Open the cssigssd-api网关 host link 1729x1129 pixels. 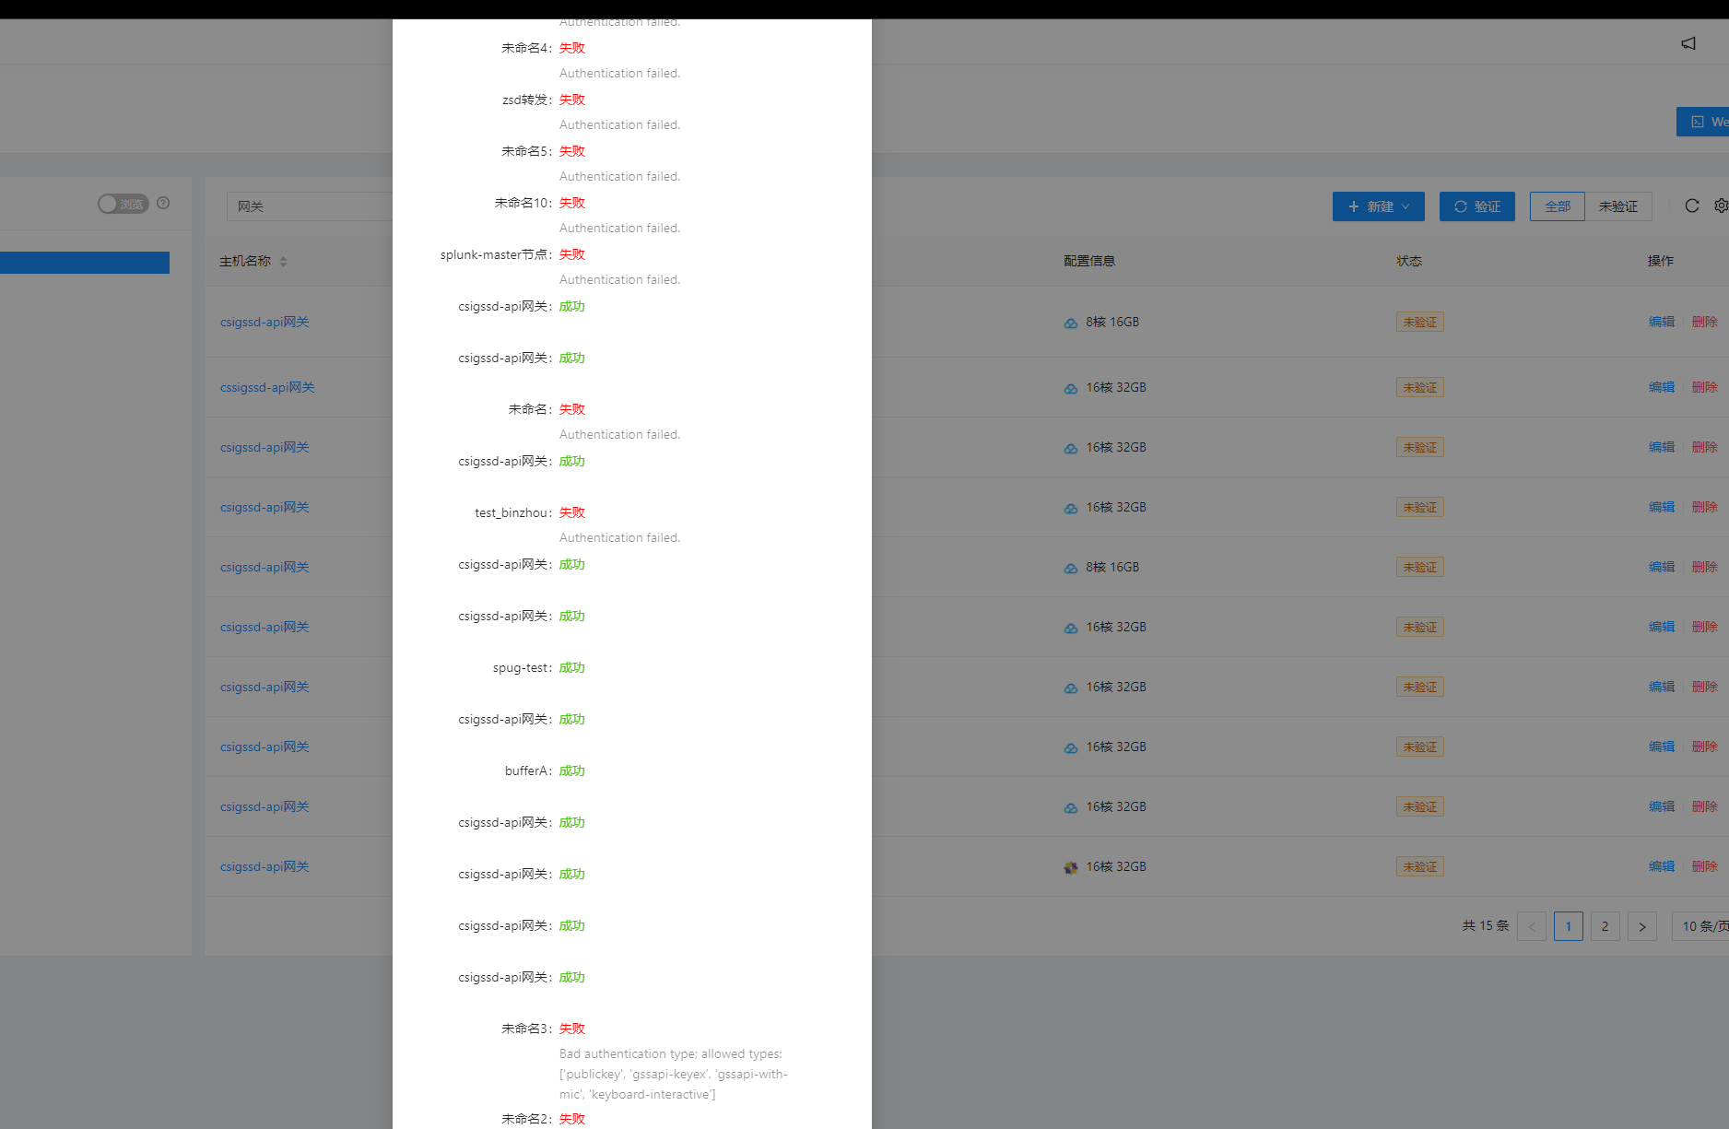[267, 387]
